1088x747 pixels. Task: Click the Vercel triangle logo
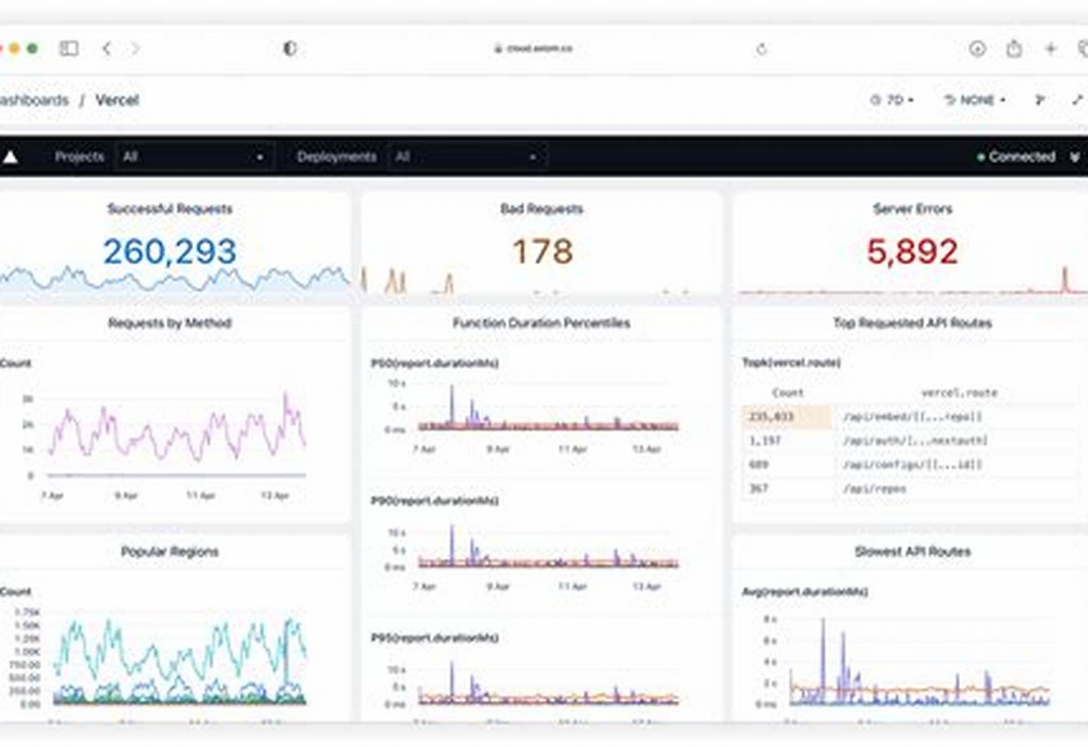10,156
